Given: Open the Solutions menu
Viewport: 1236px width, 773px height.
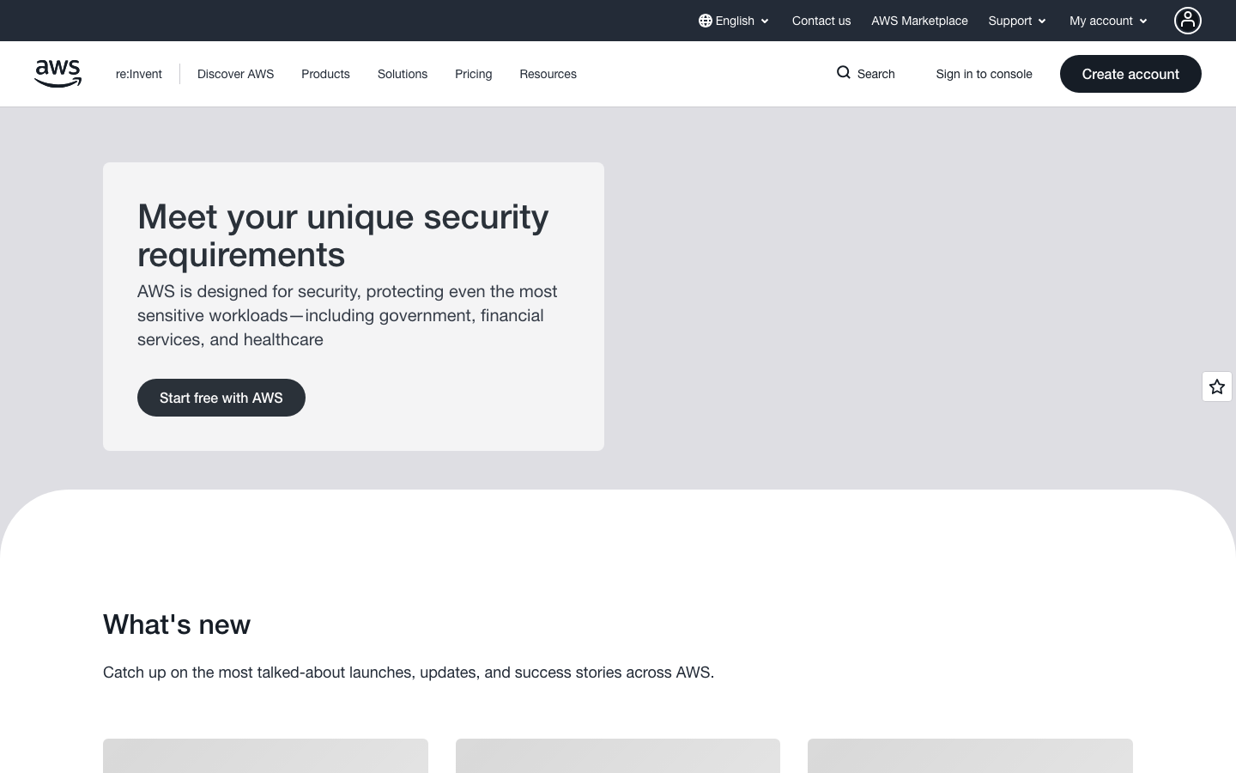Looking at the screenshot, I should pyautogui.click(x=403, y=74).
